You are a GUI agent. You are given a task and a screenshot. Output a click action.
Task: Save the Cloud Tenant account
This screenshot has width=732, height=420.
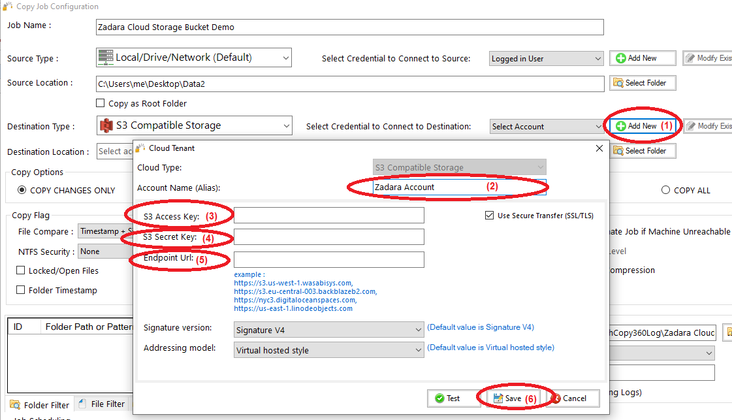click(508, 398)
